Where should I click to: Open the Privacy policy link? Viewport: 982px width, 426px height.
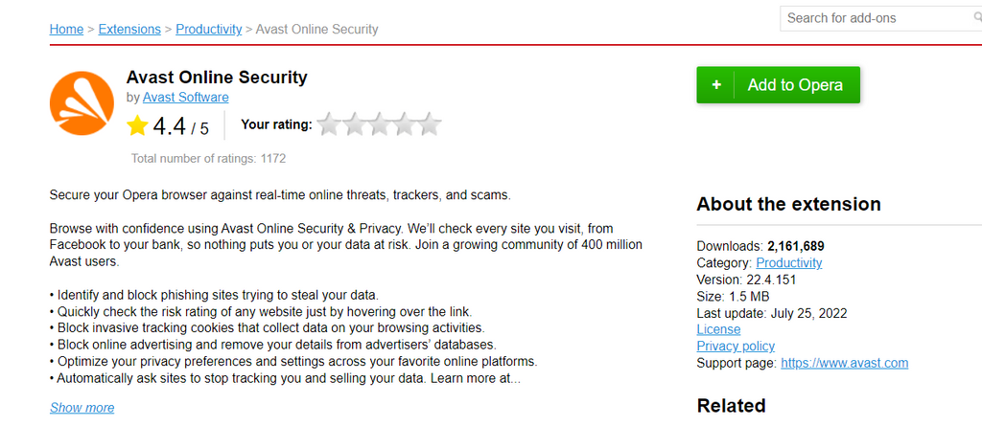pos(736,346)
